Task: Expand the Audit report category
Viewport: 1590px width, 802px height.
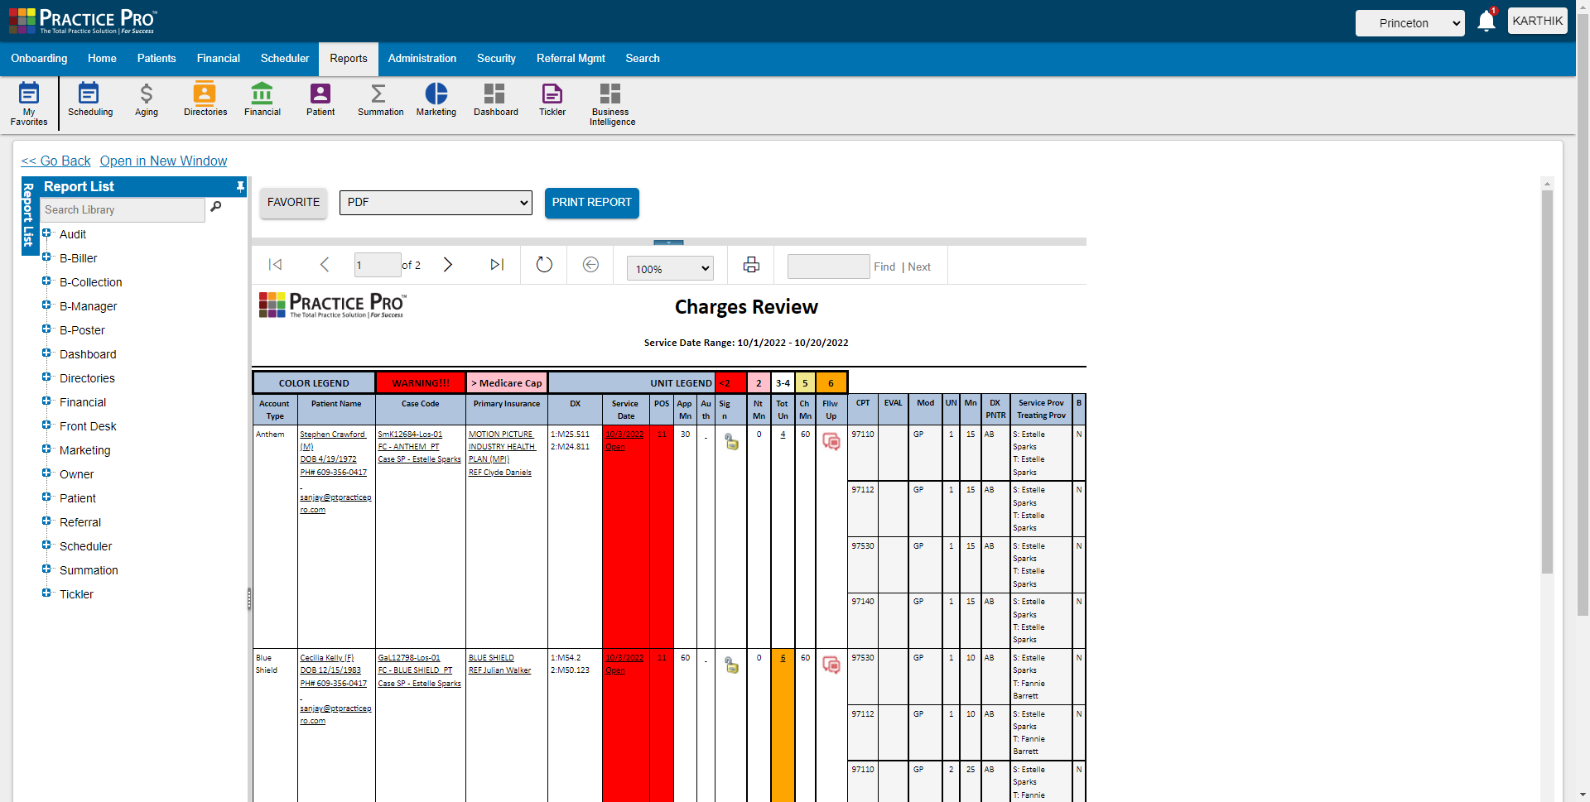Action: [46, 234]
